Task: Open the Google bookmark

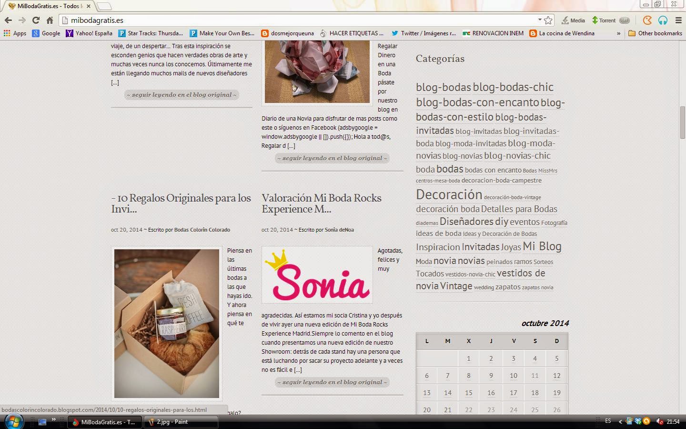Action: tap(46, 33)
